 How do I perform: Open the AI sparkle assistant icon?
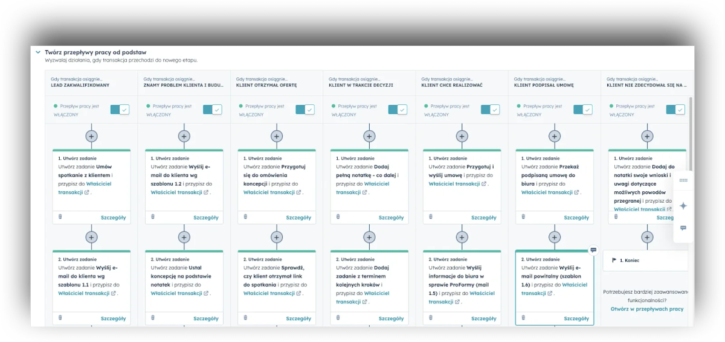point(683,206)
